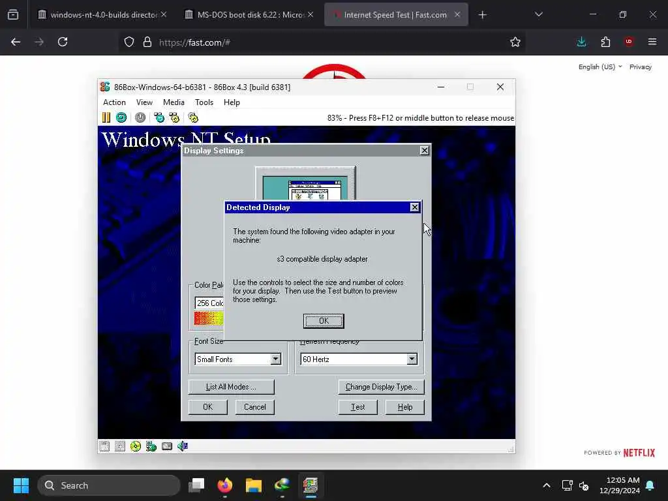
Task: Open the list all tabs chevron
Action: (x=538, y=14)
